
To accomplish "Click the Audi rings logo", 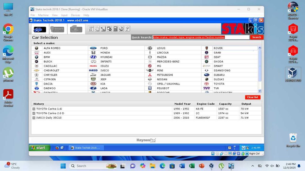I will coord(37,52).
